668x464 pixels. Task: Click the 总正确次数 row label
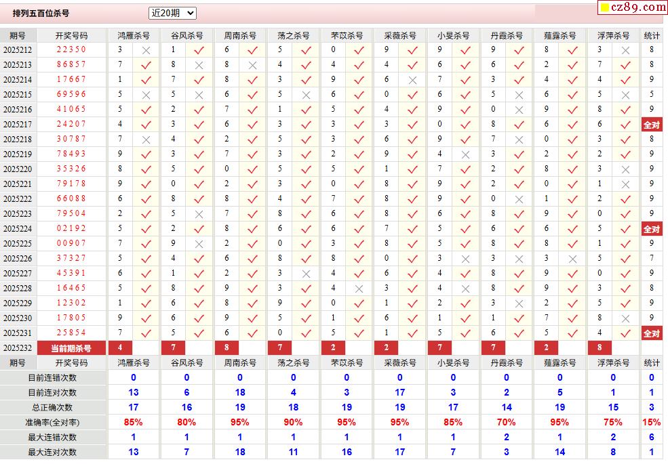coord(52,407)
